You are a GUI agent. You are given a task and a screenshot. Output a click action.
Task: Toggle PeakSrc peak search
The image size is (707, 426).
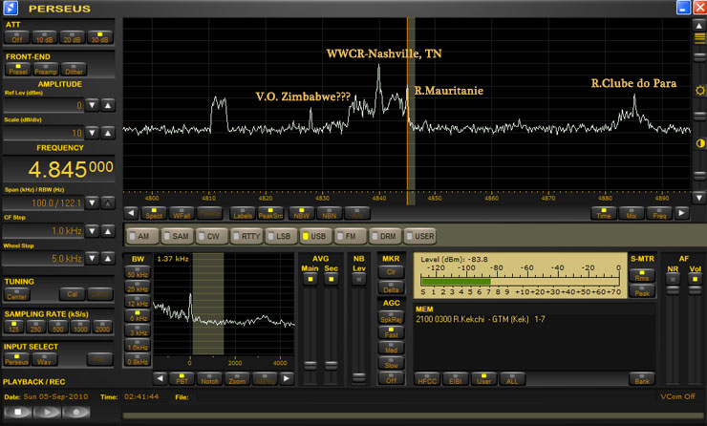pos(270,213)
